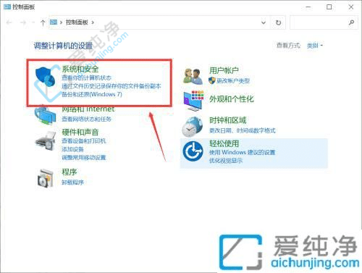Open 网络和 Internet category heading
The width and height of the screenshot is (362, 273).
[x=88, y=109]
